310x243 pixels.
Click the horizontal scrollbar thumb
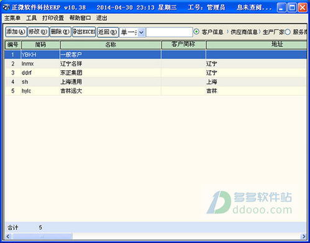tap(42, 236)
